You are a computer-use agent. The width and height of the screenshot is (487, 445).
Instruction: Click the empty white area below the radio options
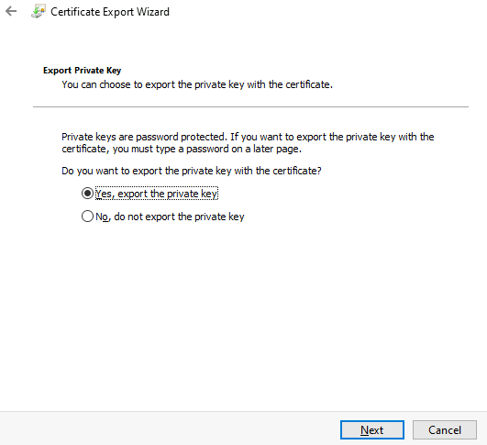244,311
